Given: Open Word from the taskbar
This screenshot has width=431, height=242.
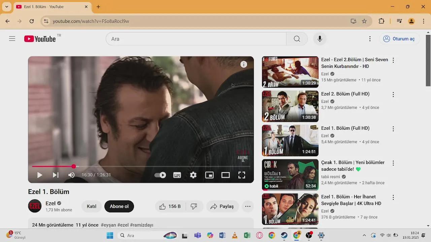Looking at the screenshot, I should (222, 235).
